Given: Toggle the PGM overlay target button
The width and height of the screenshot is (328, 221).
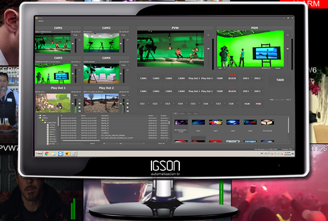Looking at the screenshot, I should 247,104.
